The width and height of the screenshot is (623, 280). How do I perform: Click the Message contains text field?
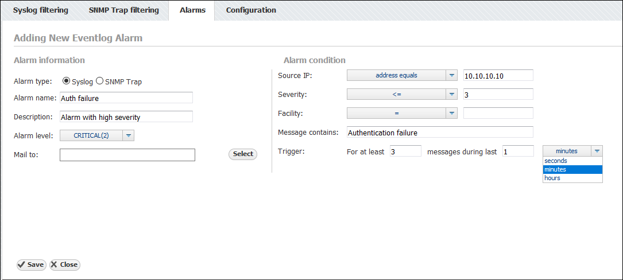(x=440, y=133)
